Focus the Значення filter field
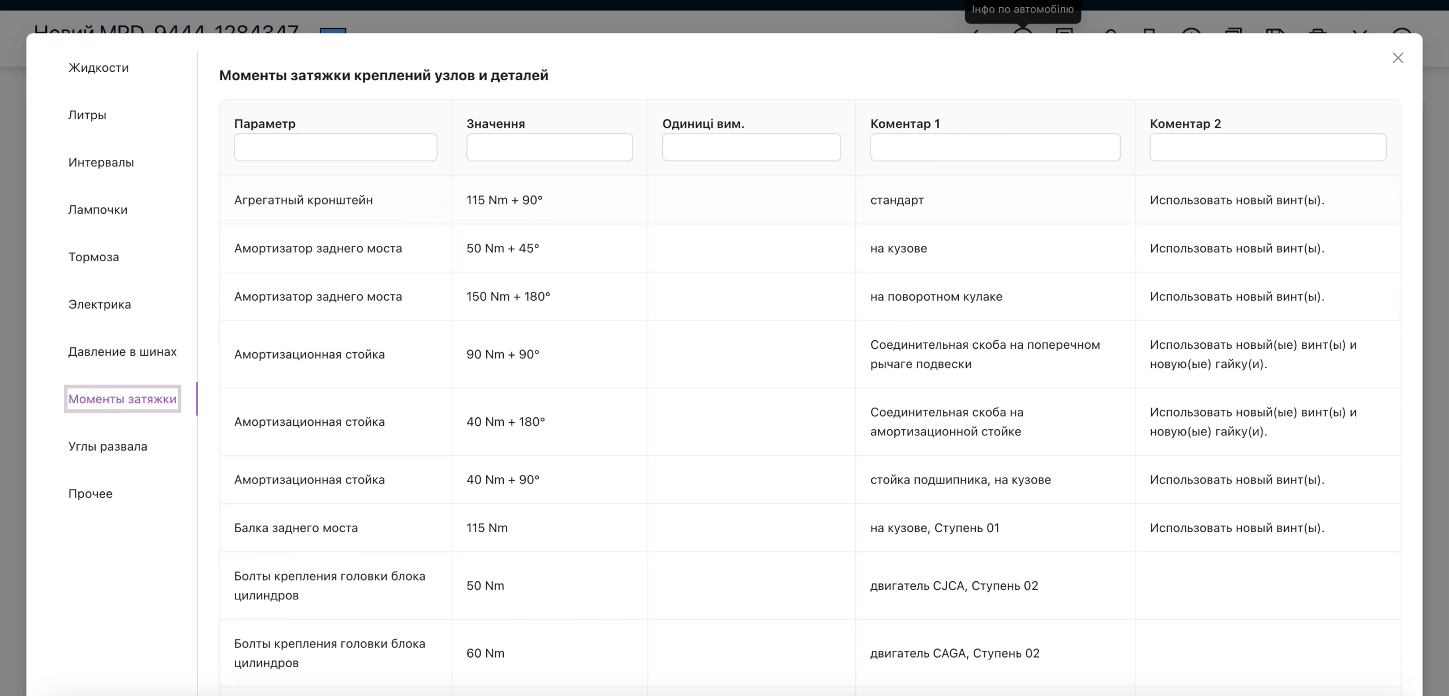The height and width of the screenshot is (696, 1449). coord(550,147)
